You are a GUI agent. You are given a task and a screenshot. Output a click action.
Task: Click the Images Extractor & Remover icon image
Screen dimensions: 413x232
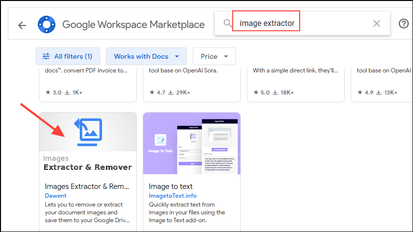(88, 132)
